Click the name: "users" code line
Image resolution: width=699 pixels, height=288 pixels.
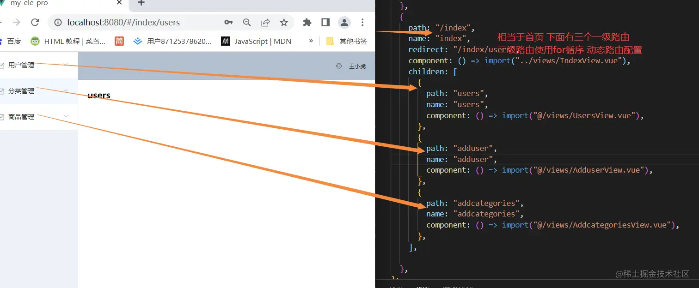click(457, 105)
